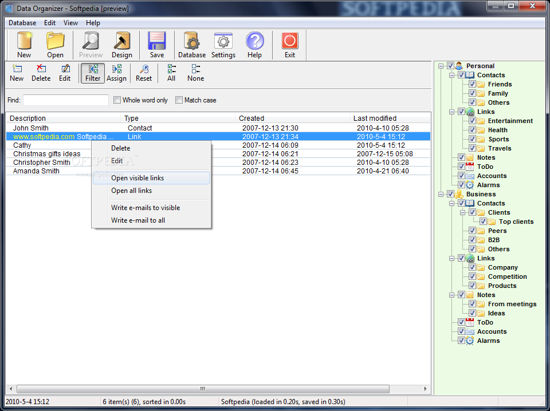Choose Delete in the context menu
This screenshot has height=411, width=550.
[151, 148]
